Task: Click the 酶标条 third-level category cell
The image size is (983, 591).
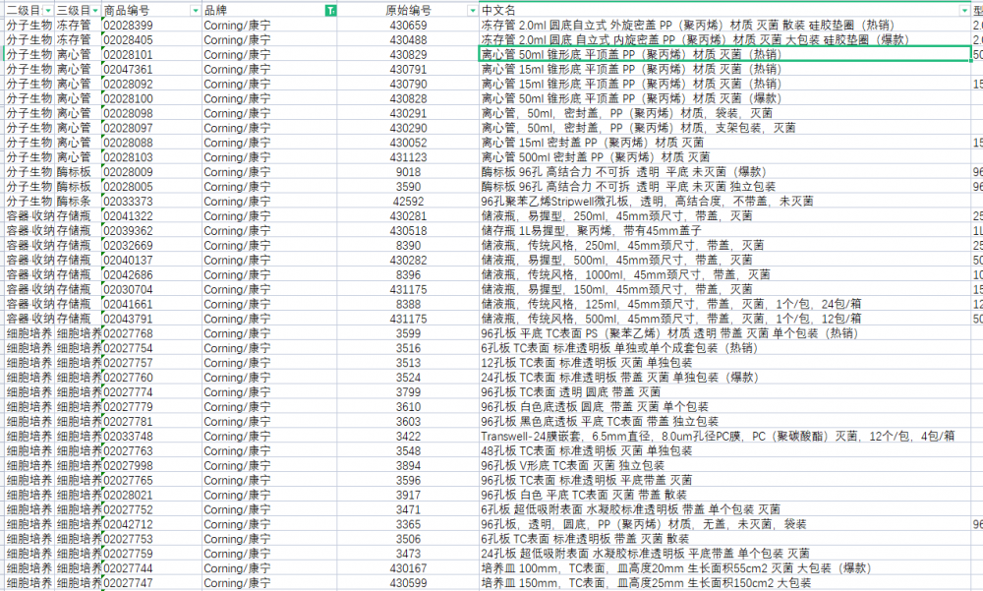Action: coord(79,202)
